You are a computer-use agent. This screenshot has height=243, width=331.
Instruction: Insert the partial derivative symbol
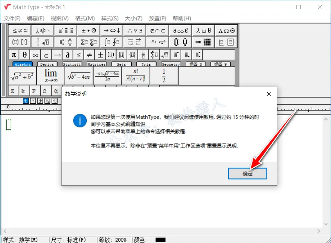68,55
